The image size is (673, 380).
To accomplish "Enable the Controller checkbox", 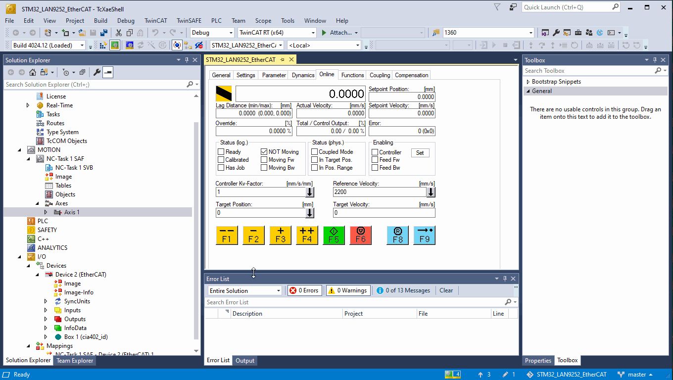I will pyautogui.click(x=375, y=152).
